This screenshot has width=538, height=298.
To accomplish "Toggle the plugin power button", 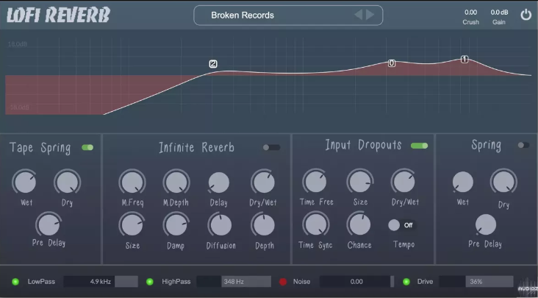I will (526, 15).
